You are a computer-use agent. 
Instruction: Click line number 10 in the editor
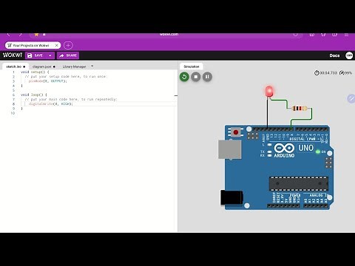pos(13,113)
